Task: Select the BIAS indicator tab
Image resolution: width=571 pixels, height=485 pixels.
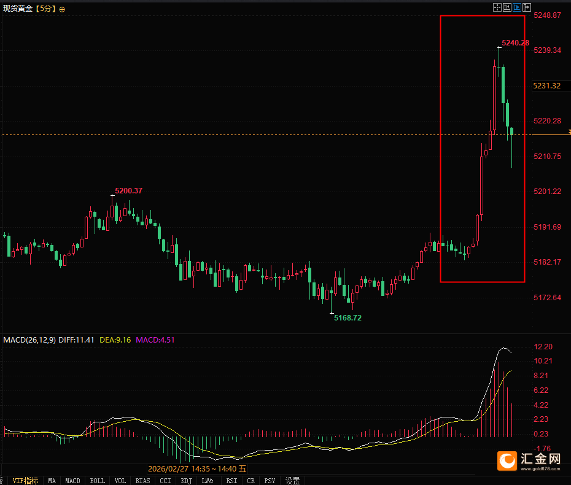Action: 142,481
